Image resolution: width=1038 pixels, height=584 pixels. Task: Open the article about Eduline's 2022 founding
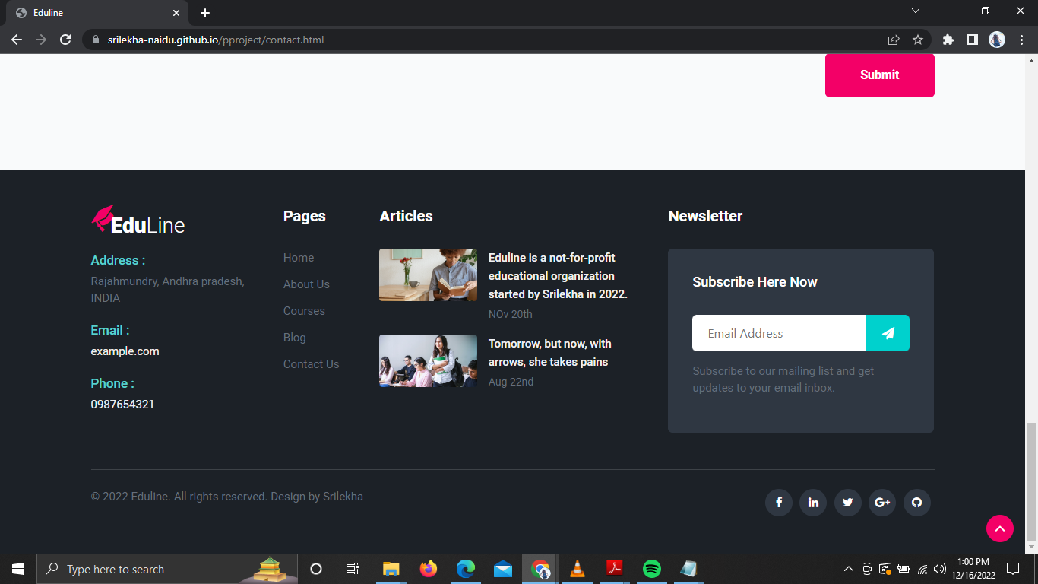point(557,275)
